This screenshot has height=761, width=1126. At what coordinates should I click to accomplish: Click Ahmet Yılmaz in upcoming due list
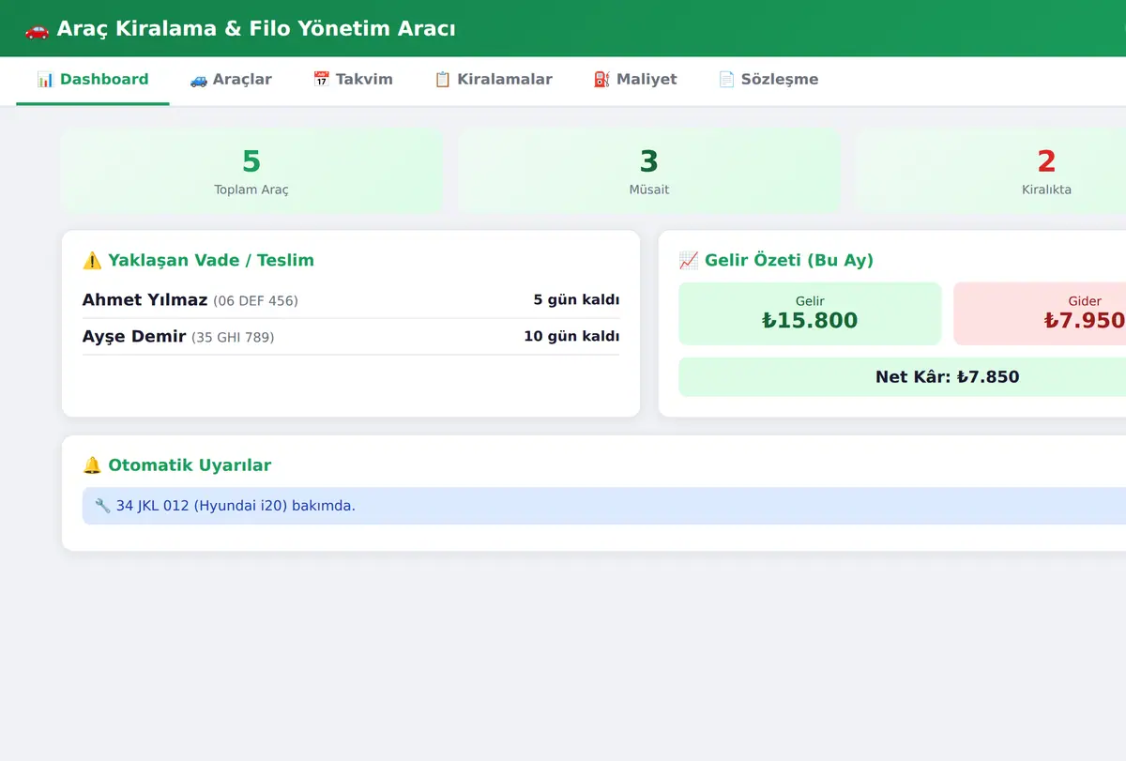(x=145, y=300)
